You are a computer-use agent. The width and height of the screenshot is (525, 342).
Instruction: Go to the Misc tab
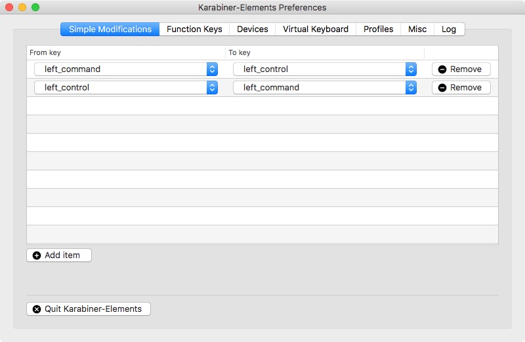coord(417,29)
